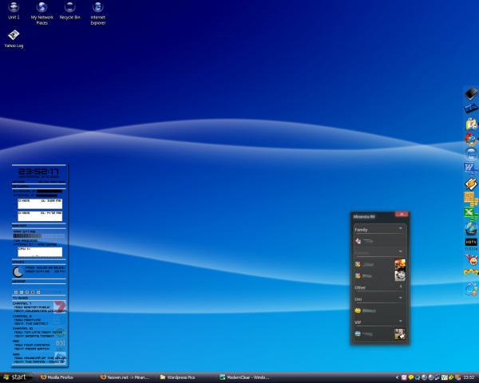Click the colorful MSN butterfly icon in dock
This screenshot has height=383, width=479.
pos(471,274)
